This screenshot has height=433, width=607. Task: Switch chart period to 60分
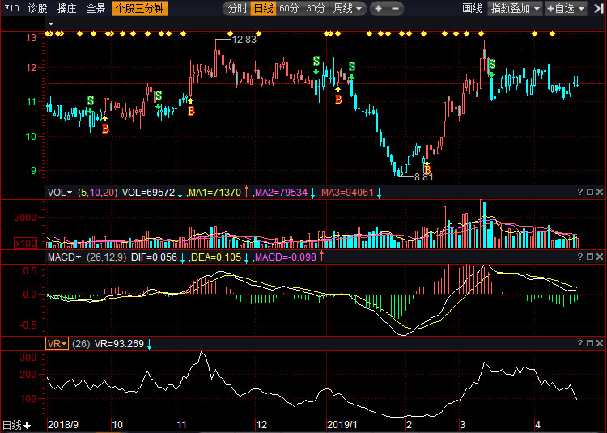tap(289, 9)
